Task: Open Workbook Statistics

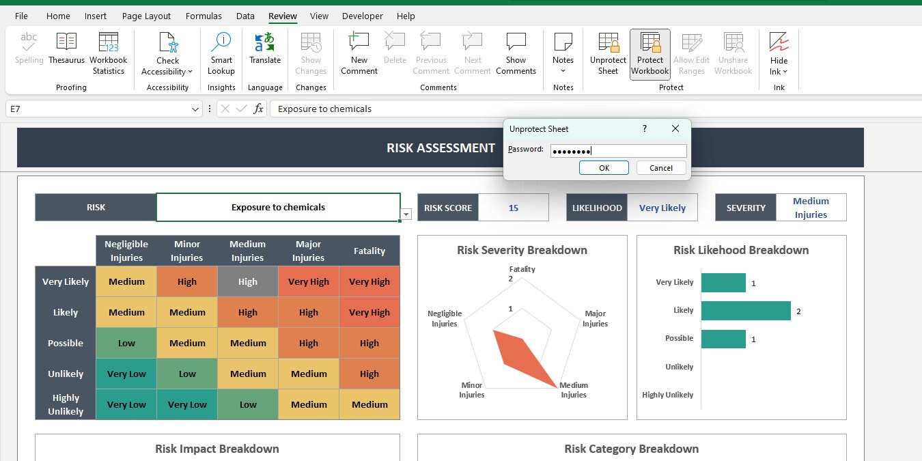Action: pyautogui.click(x=109, y=54)
